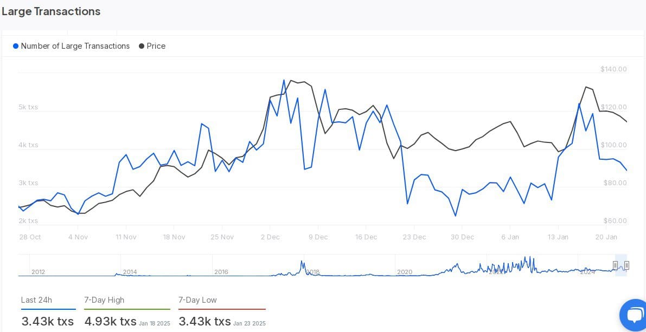646x332 pixels.
Task: Grab the right navigator range handle
Action: 626,265
